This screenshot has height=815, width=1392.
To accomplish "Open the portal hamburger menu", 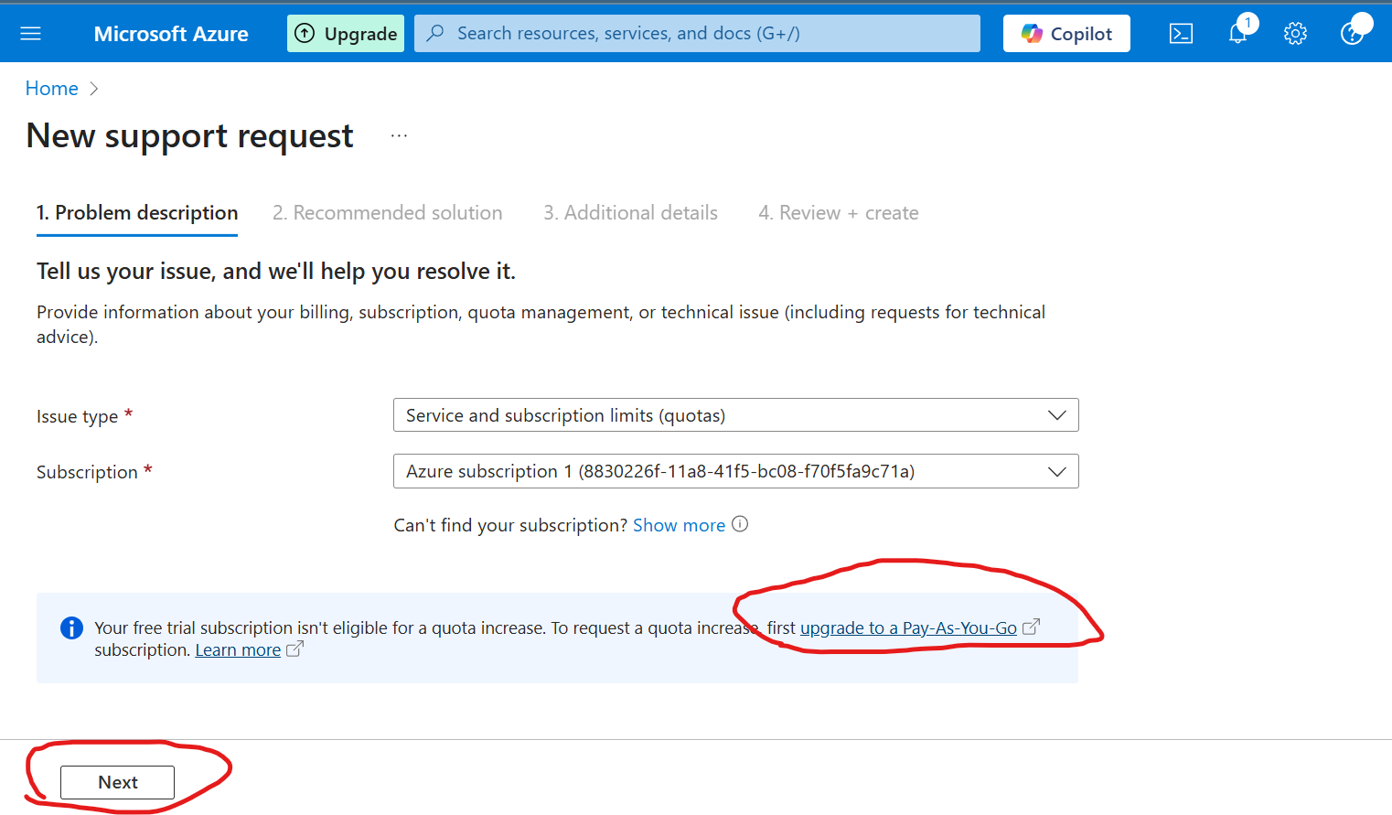I will tap(30, 34).
